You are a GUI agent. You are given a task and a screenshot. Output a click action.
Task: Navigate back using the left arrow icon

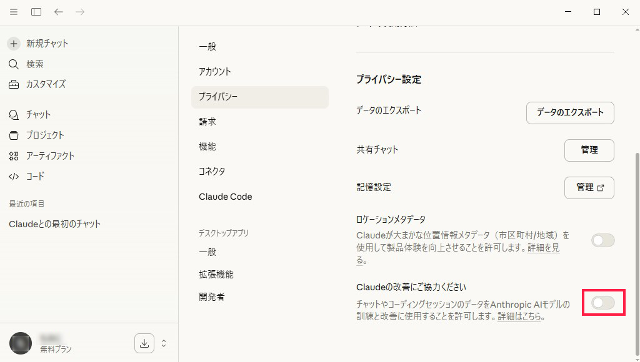coord(58,11)
